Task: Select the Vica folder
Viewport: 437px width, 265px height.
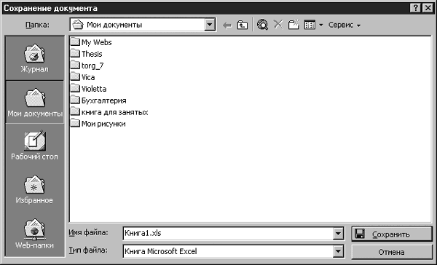Action: (82, 77)
